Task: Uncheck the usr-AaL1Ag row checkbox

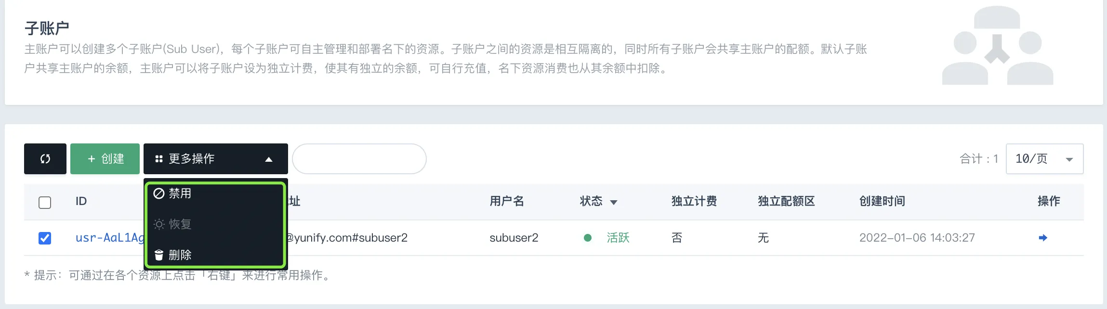Action: [x=45, y=238]
